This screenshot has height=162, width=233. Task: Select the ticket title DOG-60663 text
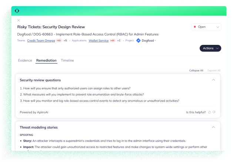tap(88, 34)
